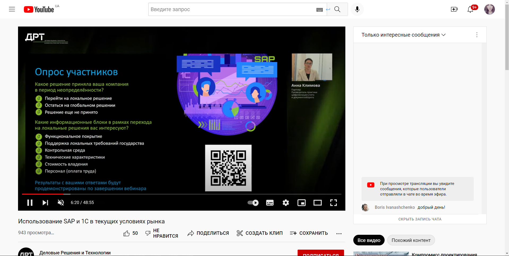509x256 pixels.
Task: Enter full screen mode
Action: (x=333, y=203)
